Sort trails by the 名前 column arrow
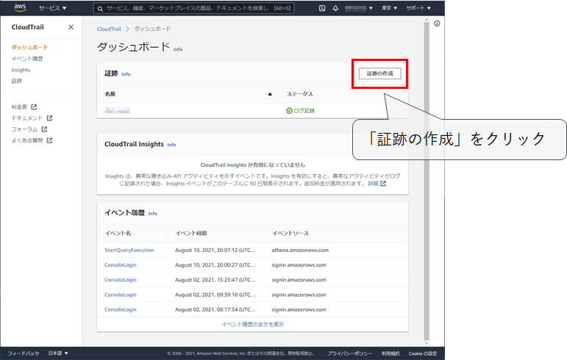The height and width of the screenshot is (360, 567). (x=270, y=94)
